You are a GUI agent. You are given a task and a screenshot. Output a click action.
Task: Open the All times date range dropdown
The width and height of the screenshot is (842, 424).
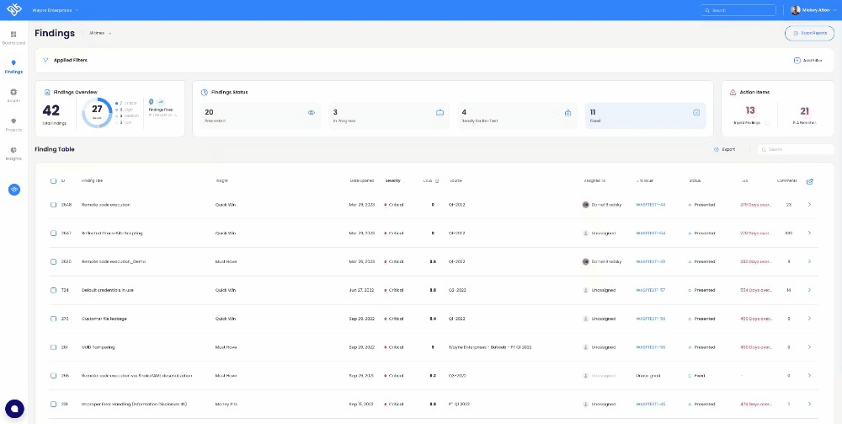click(x=100, y=34)
